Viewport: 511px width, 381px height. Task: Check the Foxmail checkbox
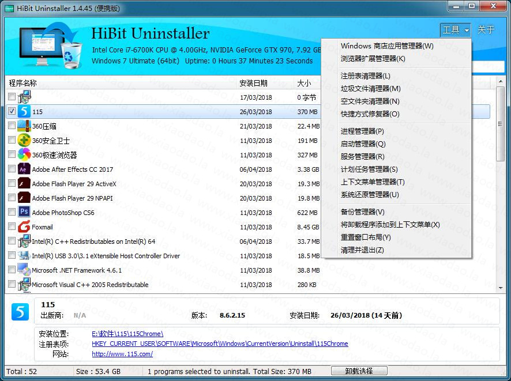coord(12,226)
